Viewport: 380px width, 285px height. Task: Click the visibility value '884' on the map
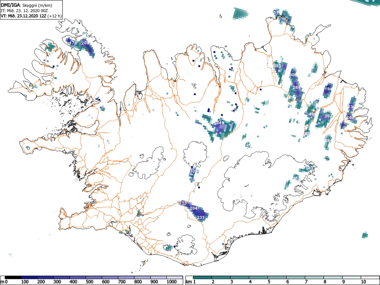328,141
